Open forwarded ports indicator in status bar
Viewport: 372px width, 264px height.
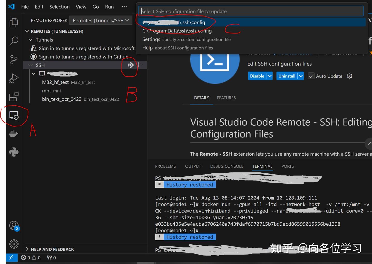[x=51, y=258]
